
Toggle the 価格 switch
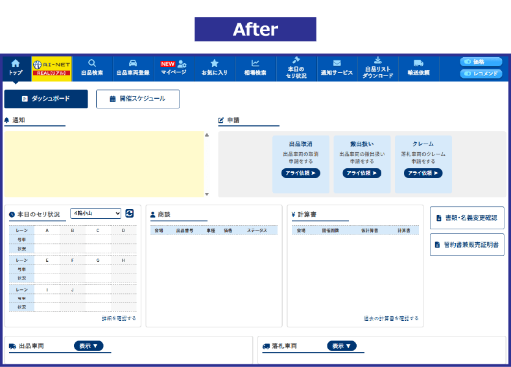tap(481, 62)
